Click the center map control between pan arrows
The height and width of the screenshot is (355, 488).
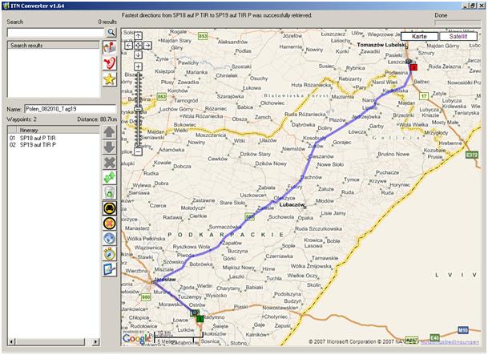(138, 46)
